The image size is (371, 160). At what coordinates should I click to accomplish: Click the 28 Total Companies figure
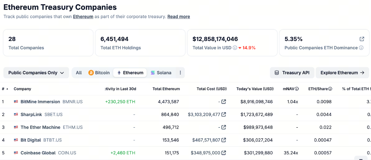pos(12,39)
